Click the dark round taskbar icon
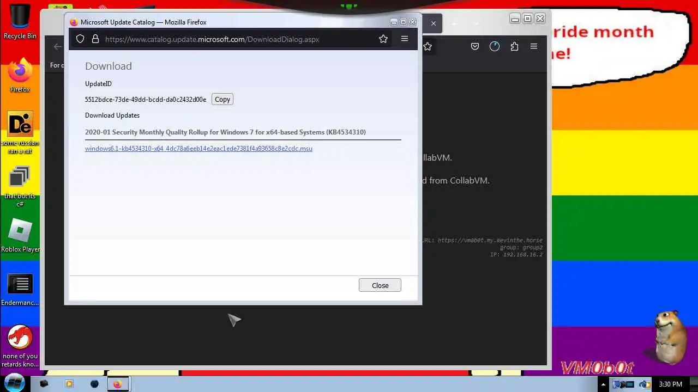The width and height of the screenshot is (698, 392). tap(94, 384)
